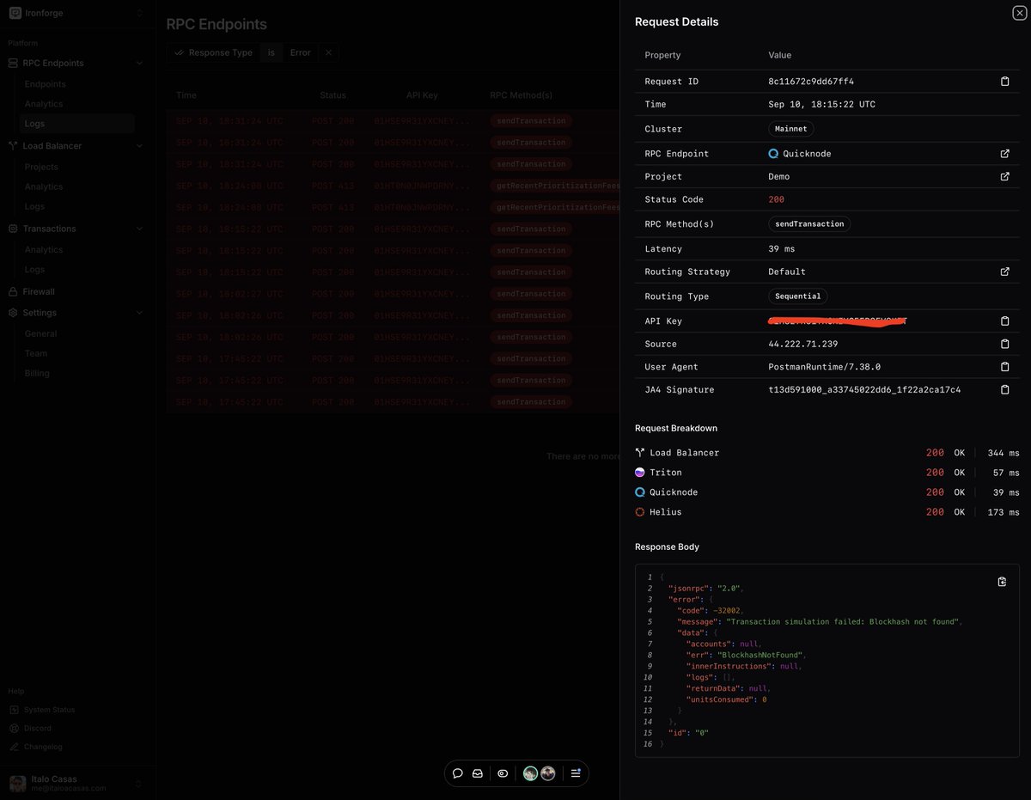The width and height of the screenshot is (1031, 800).
Task: Open Logs under Transactions
Action: point(34,270)
